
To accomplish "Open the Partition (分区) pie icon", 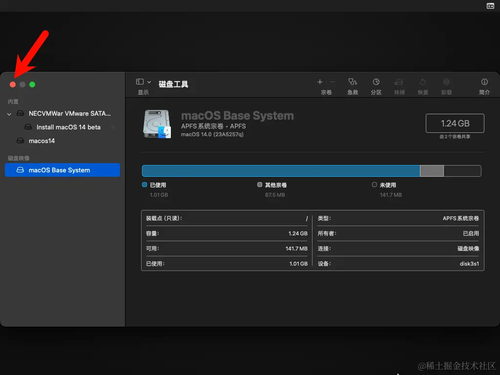I will (376, 82).
